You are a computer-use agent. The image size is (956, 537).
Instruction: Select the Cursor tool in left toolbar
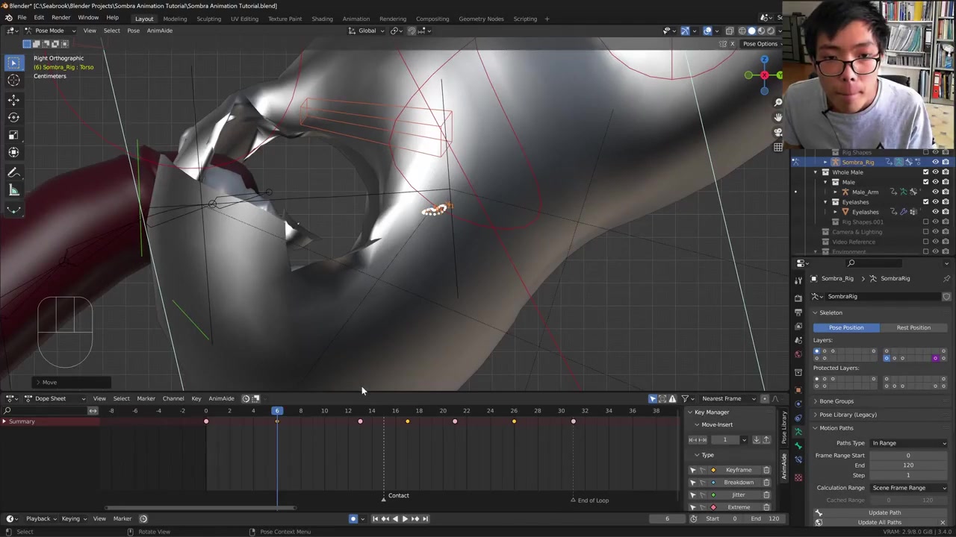pos(13,81)
